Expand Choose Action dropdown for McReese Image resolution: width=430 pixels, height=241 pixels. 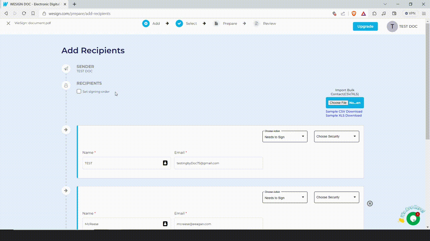(285, 197)
